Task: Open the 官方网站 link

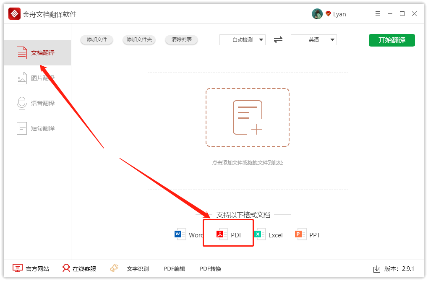Action: (x=37, y=269)
